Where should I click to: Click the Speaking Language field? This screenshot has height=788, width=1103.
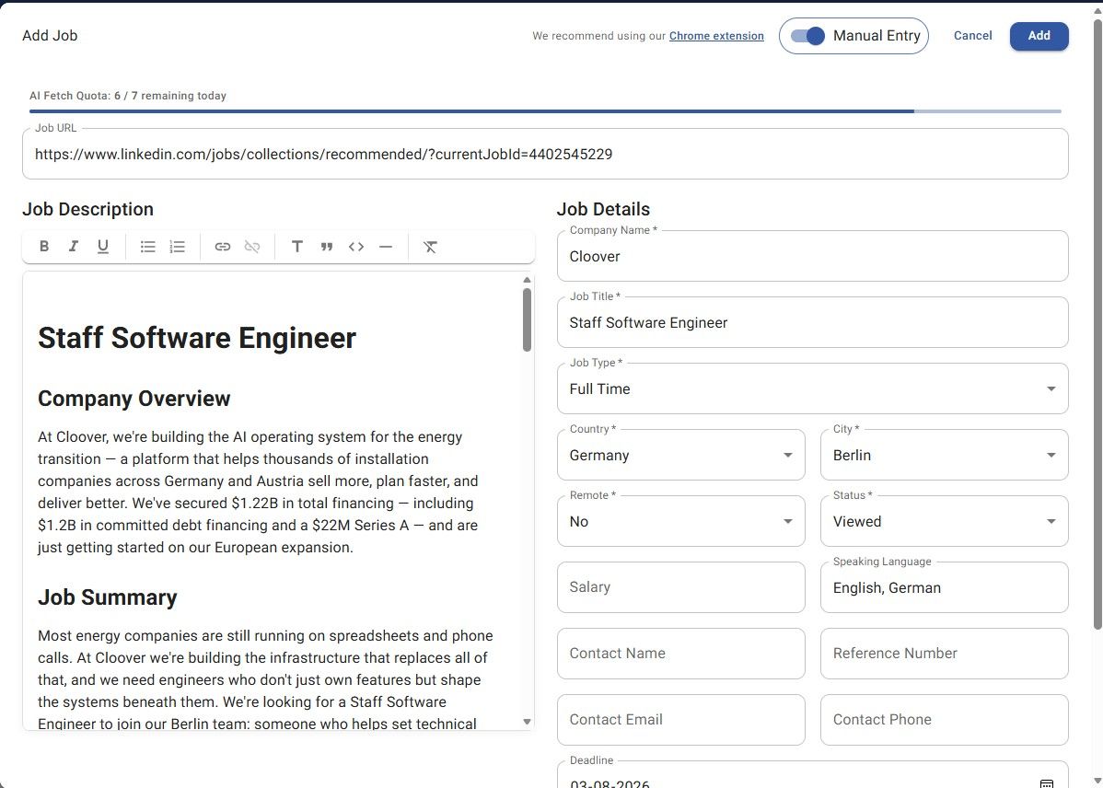(944, 587)
